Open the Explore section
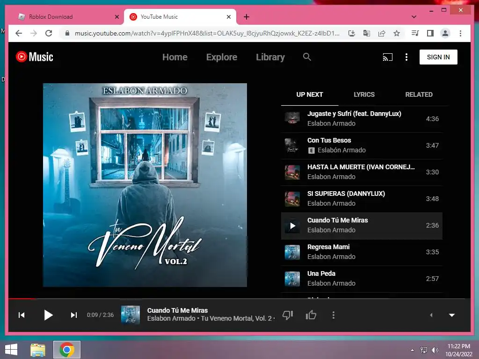Viewport: 479px width, 359px height. 221,57
